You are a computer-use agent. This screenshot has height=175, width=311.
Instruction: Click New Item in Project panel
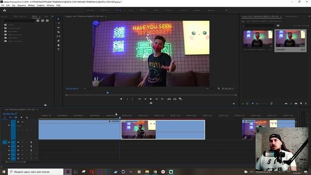coord(301,104)
